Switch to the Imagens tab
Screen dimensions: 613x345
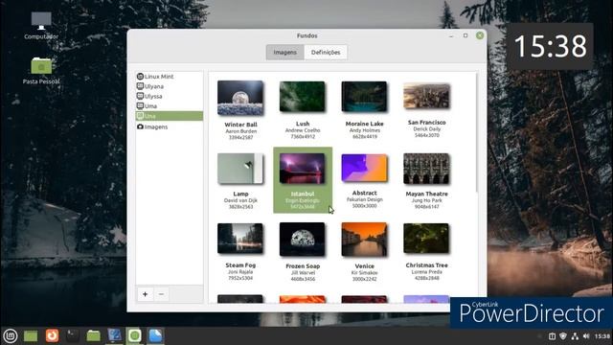(285, 52)
